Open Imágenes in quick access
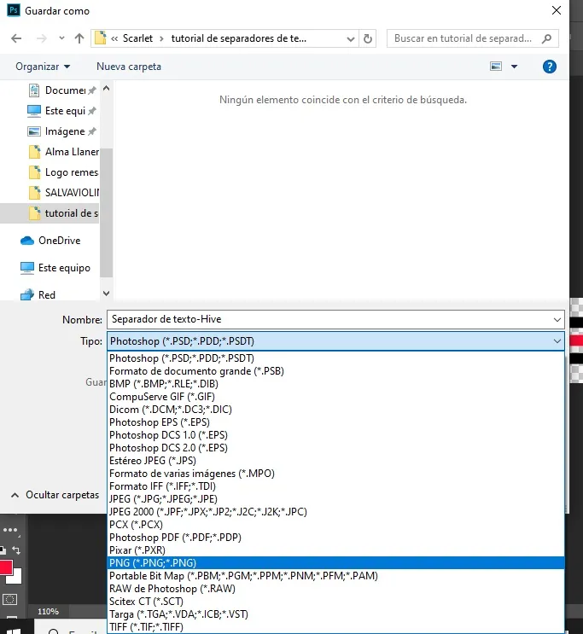 coord(62,131)
